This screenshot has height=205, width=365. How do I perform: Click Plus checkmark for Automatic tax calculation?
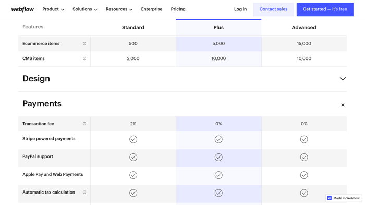click(218, 193)
